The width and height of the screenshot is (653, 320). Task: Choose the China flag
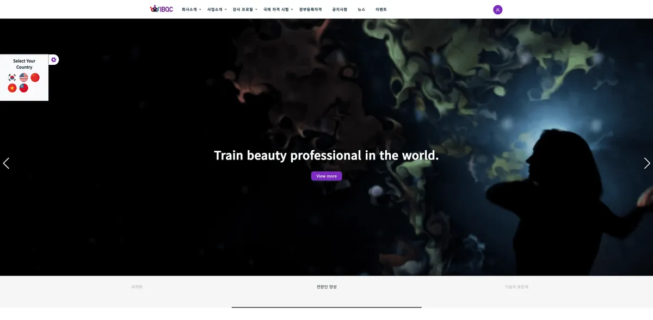[35, 78]
